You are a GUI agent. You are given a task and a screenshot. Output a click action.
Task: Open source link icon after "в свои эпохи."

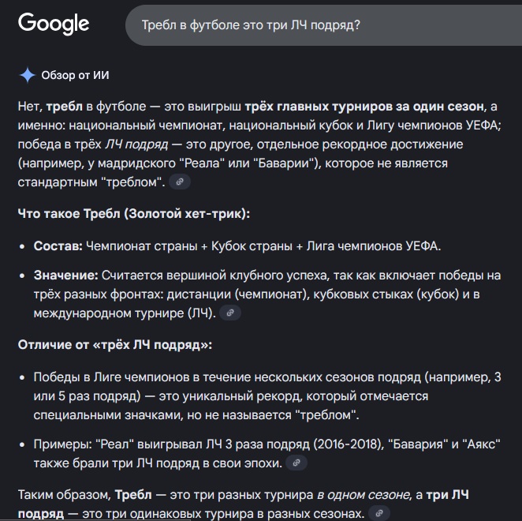coord(296,463)
